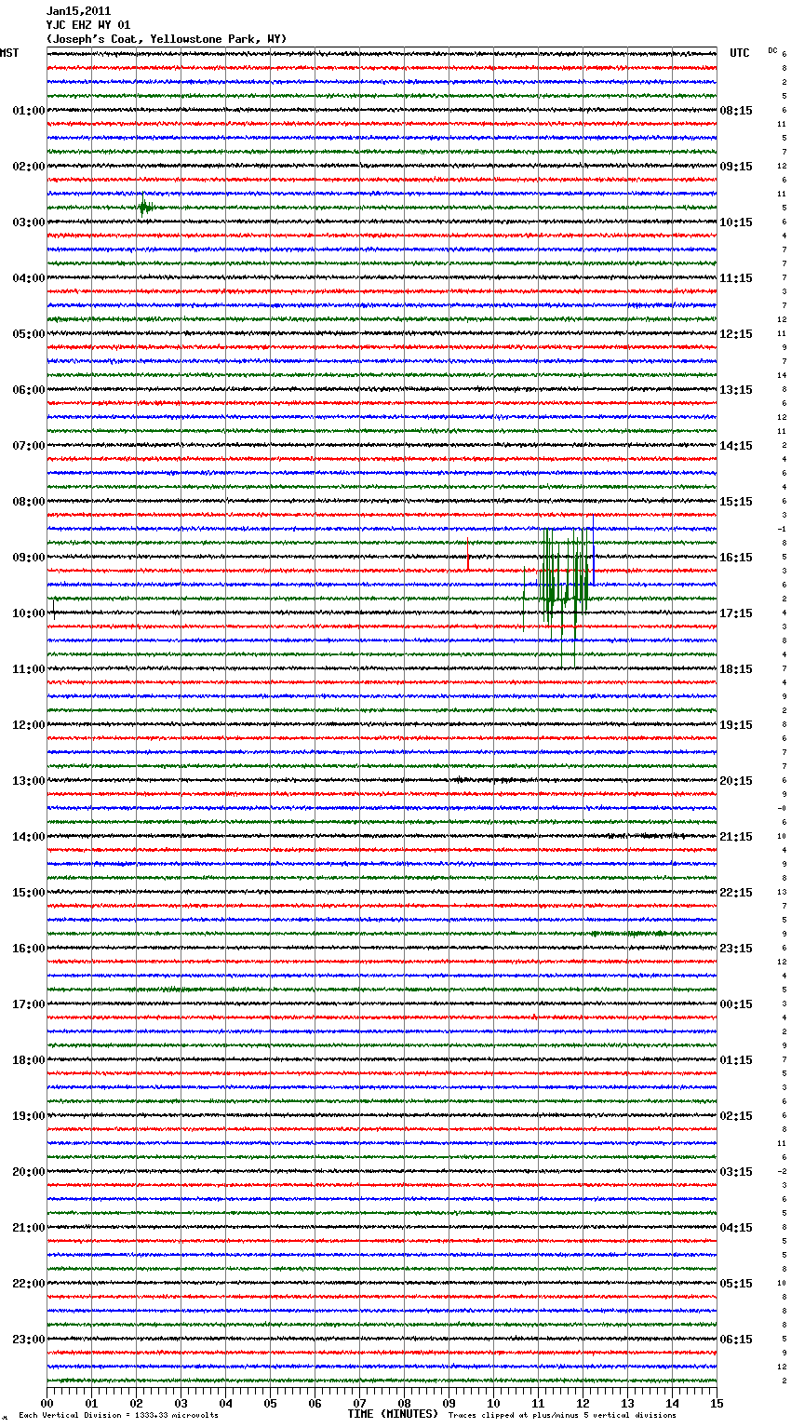This screenshot has width=791, height=1428.
Task: Click the DC offset value -1
Action: pos(784,529)
